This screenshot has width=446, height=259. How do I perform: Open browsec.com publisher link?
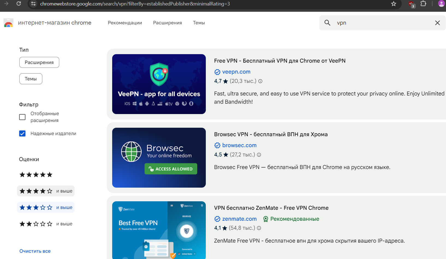(x=239, y=145)
